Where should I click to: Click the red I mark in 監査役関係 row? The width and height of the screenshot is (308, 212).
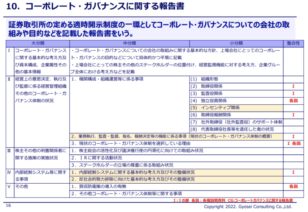point(293,93)
